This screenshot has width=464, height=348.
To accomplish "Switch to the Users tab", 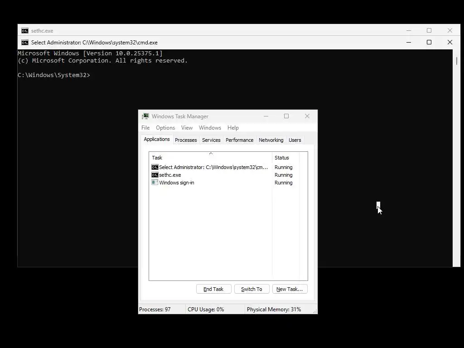I will (x=295, y=140).
